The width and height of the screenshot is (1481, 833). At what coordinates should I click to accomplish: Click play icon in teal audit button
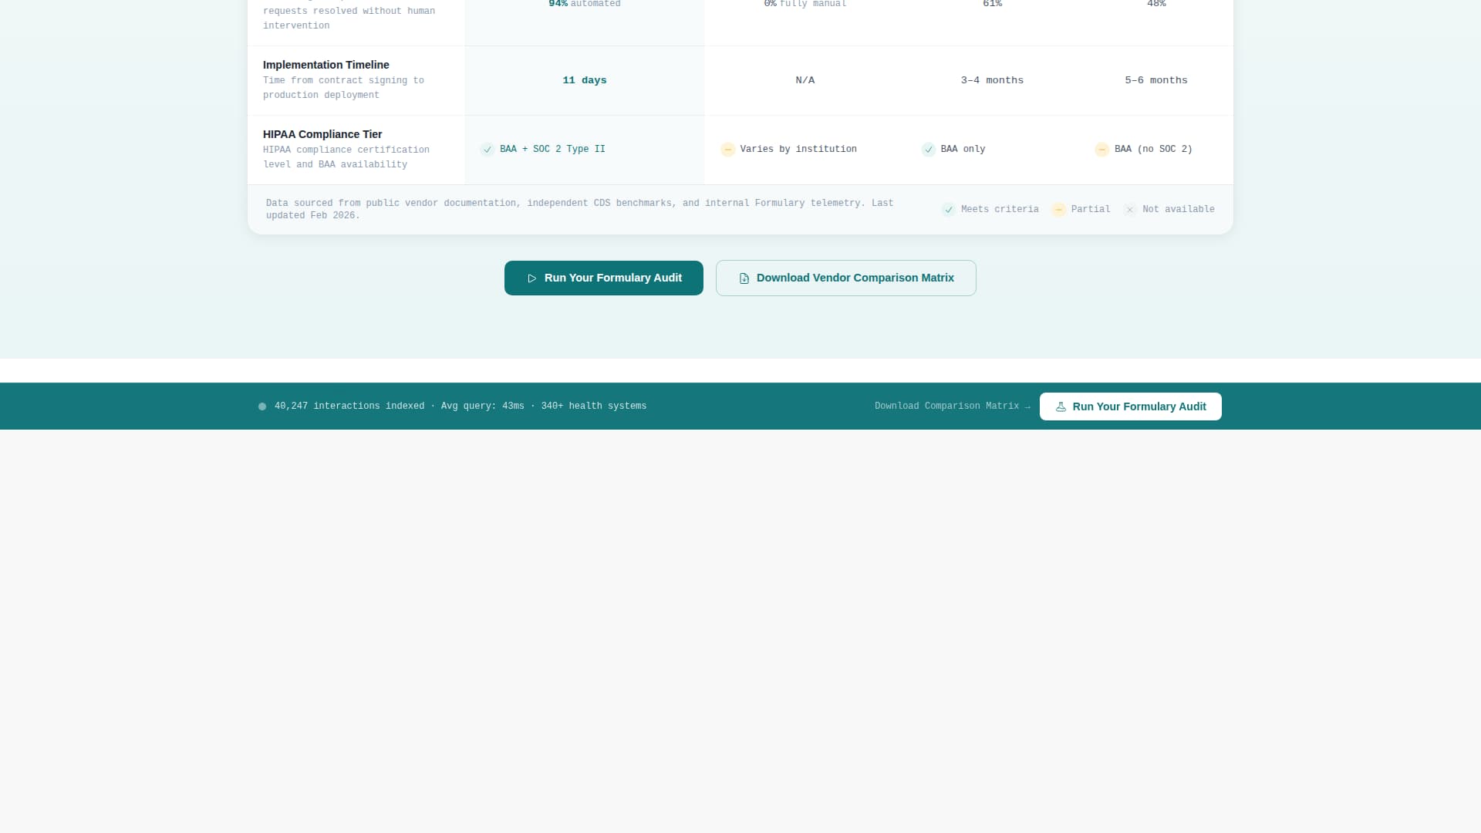click(x=531, y=278)
